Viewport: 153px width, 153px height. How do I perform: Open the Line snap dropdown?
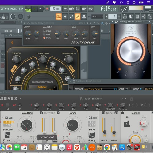click(x=97, y=17)
